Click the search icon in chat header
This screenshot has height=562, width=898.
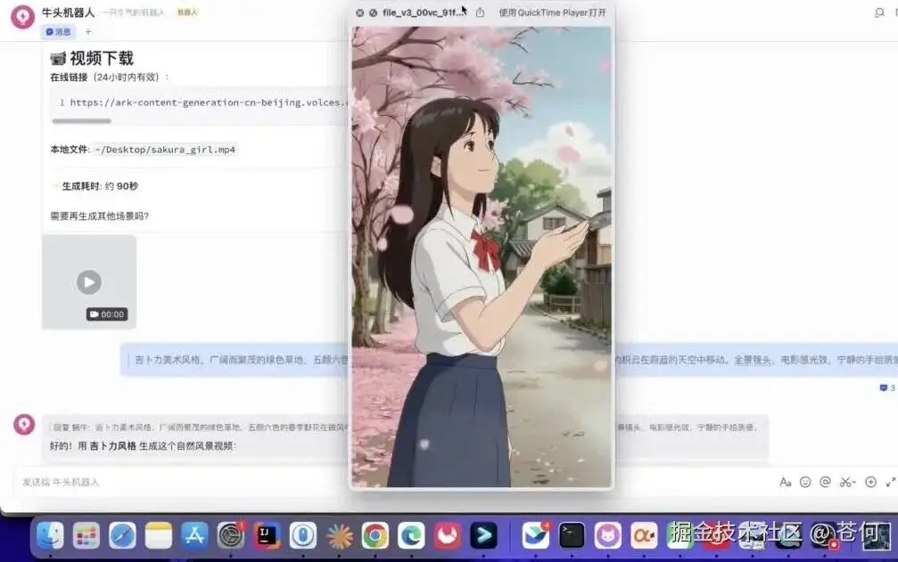(879, 12)
